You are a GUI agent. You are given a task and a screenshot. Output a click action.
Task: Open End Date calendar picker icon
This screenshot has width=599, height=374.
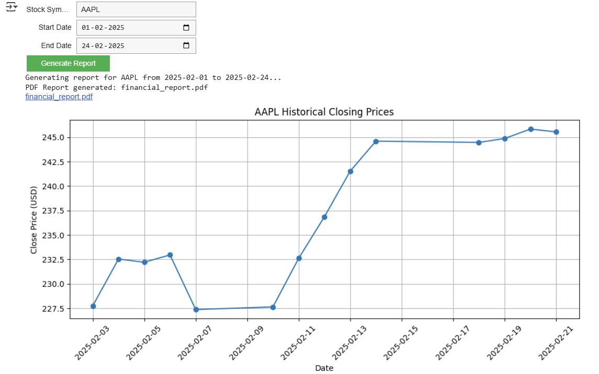pyautogui.click(x=186, y=45)
